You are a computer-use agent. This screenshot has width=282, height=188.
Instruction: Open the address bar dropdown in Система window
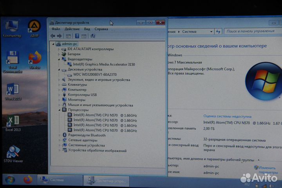click(x=211, y=32)
